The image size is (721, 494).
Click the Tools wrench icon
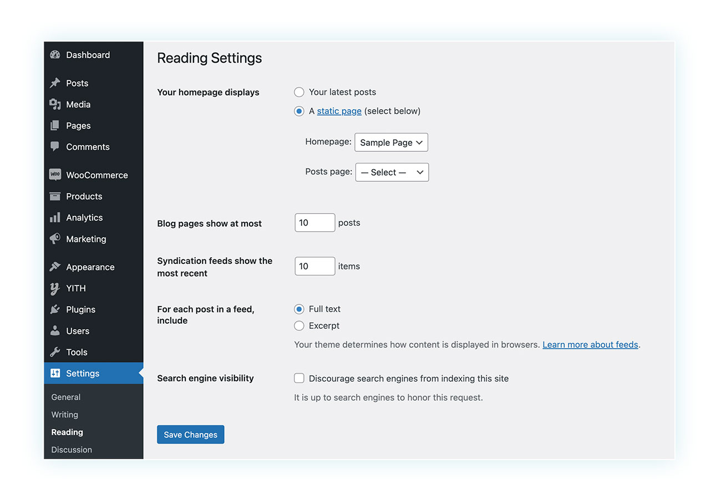[x=55, y=352]
